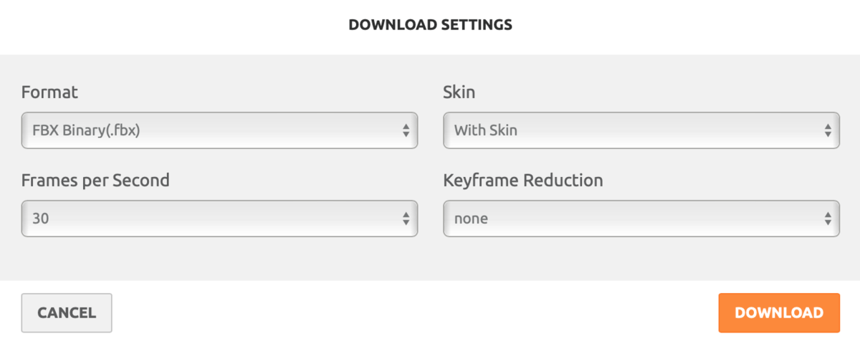This screenshot has height=344, width=860.
Task: Click the arrows icon on Keyframe Reduction selector
Action: pos(828,219)
